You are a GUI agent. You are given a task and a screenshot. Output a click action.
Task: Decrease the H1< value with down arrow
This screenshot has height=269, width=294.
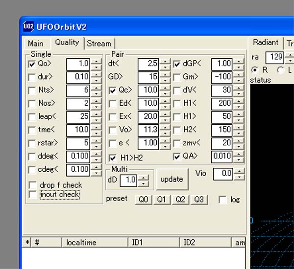pos(239,107)
